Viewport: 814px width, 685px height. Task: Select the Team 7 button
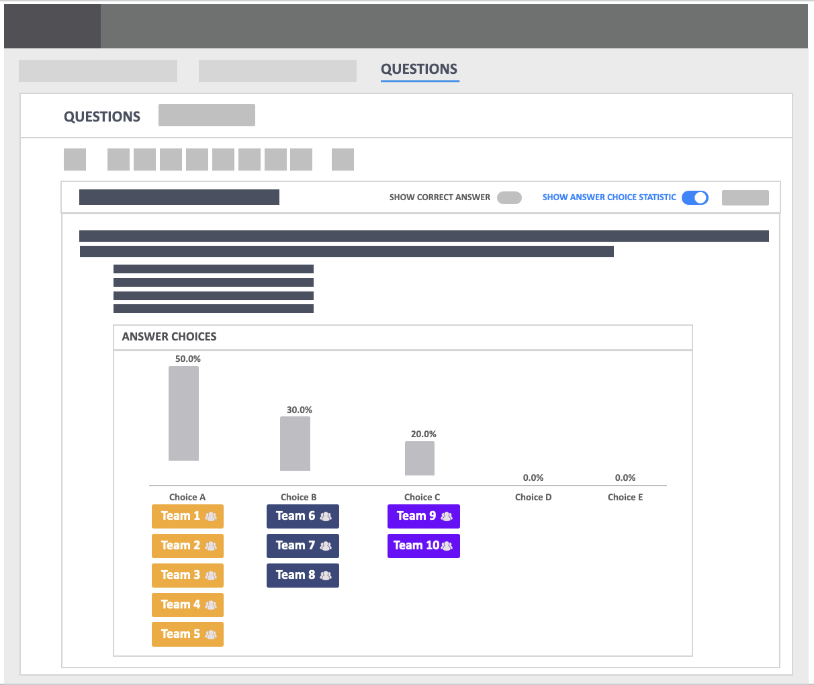[x=303, y=546]
